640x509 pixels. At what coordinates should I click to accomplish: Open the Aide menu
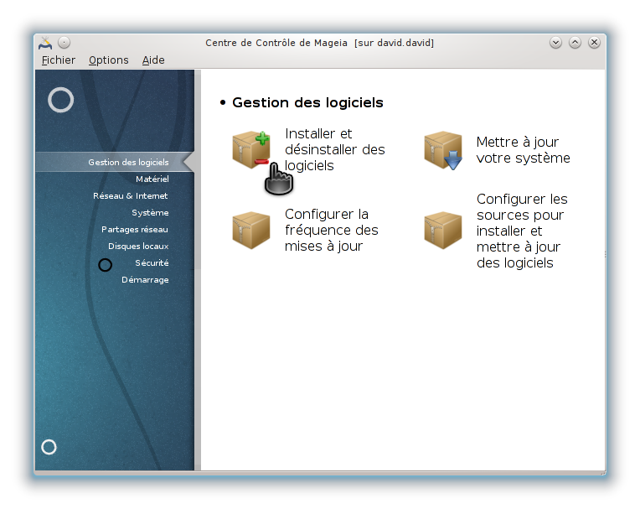tap(153, 60)
